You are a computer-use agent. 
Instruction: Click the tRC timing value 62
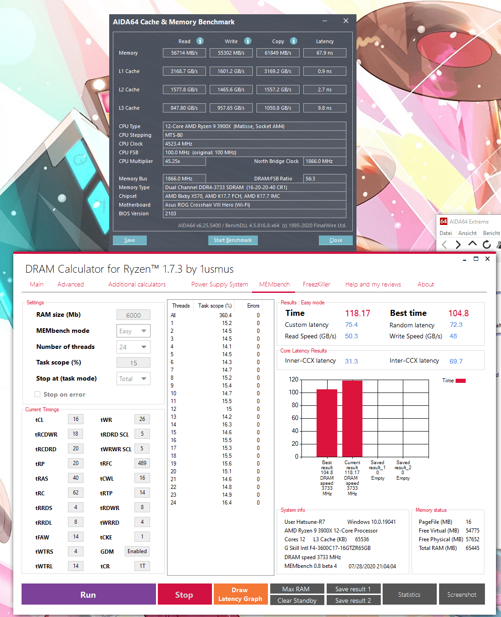(76, 493)
